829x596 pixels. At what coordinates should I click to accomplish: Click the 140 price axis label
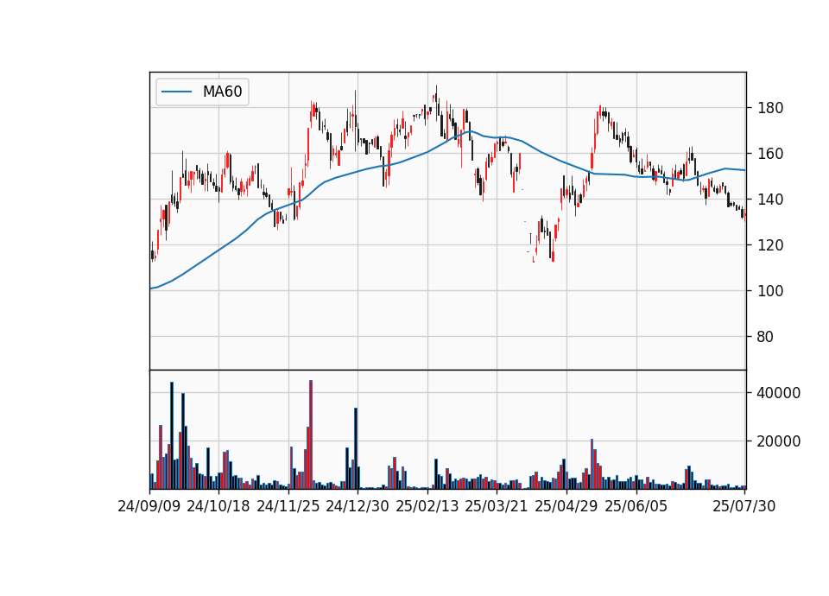770,200
